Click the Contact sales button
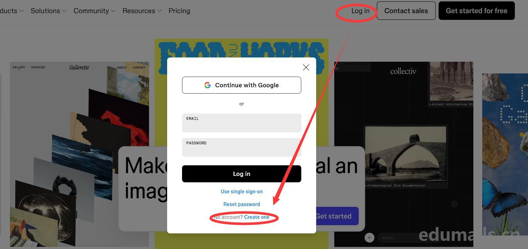 [x=406, y=11]
